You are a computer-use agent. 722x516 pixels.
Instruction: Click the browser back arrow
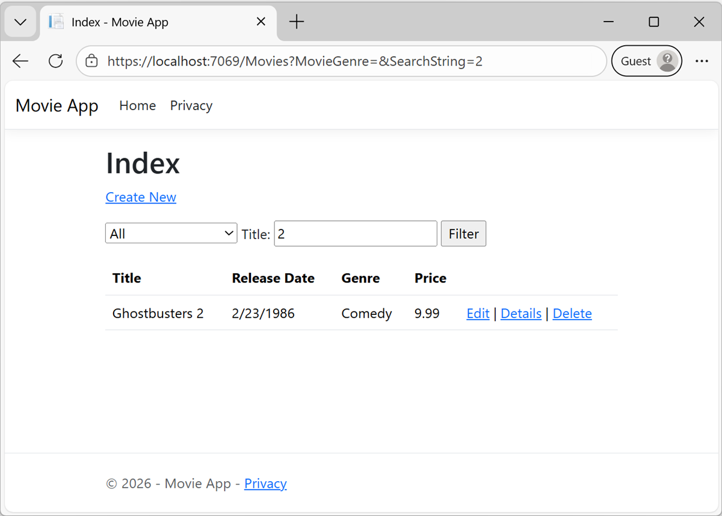tap(20, 61)
